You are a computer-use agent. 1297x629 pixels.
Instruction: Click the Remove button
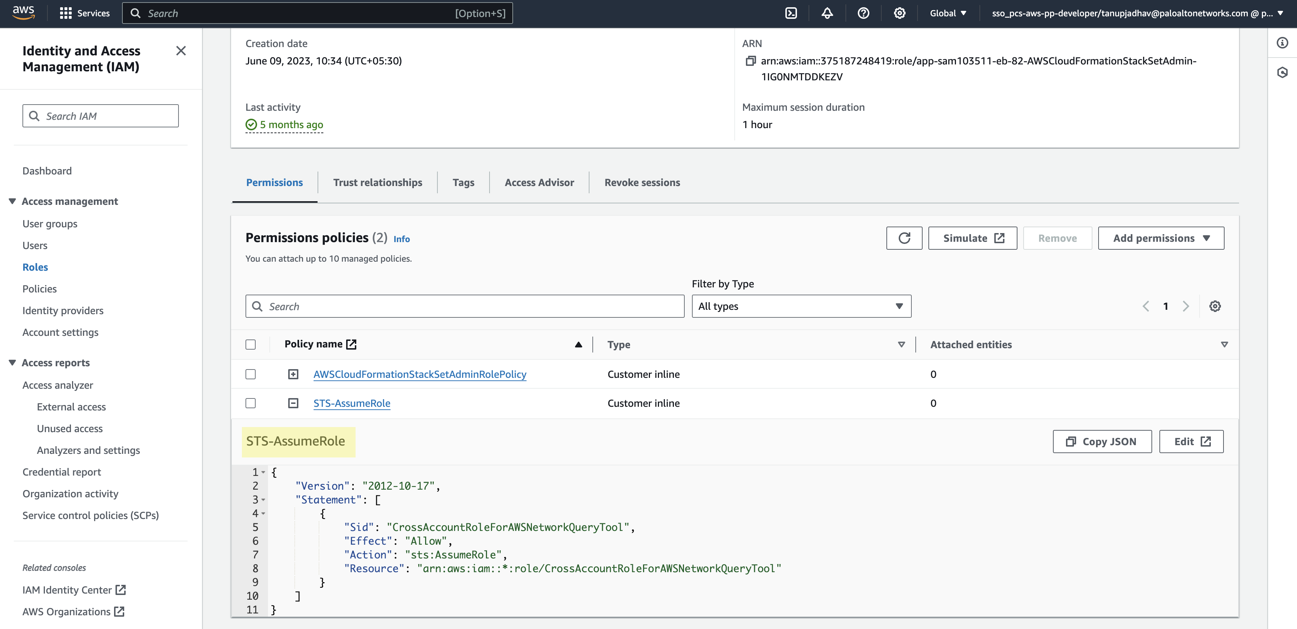(x=1057, y=238)
